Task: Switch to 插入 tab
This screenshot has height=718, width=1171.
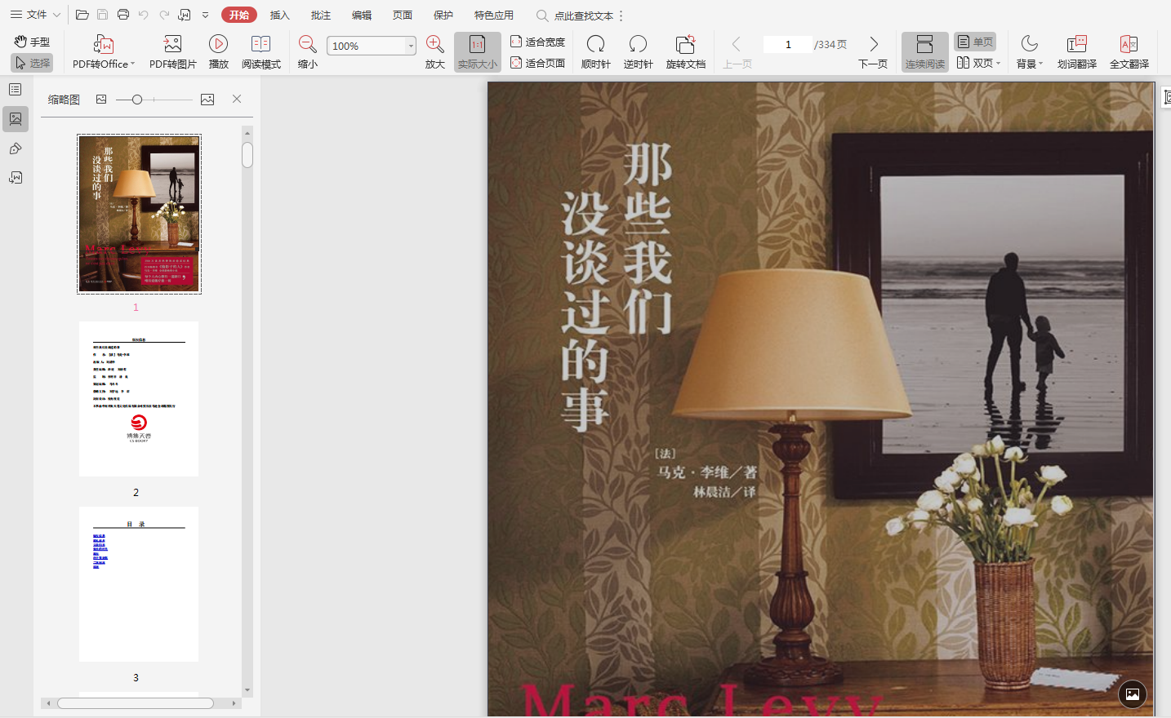Action: [x=279, y=15]
